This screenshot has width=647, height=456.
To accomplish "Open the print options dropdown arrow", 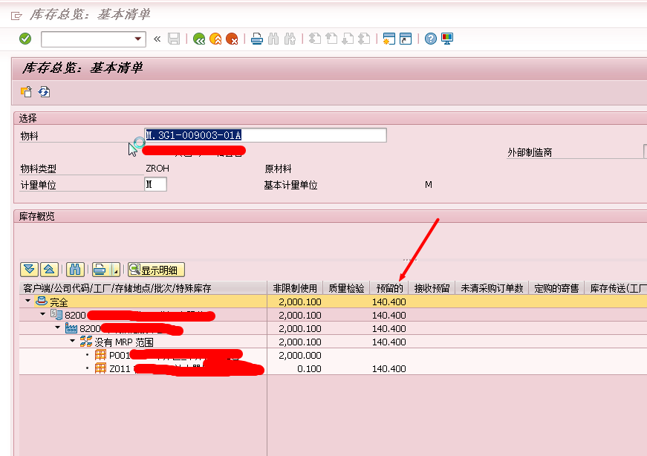I will click(x=114, y=272).
